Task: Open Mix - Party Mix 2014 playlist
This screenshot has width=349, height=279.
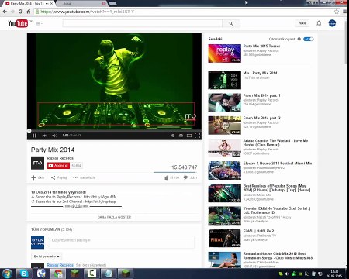Action: (260, 73)
